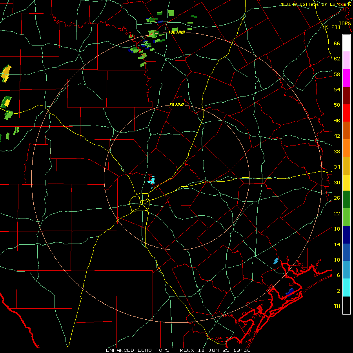This screenshot has width=353, height=353.
Task: Select the light blue legend swatch
Action: (346, 270)
